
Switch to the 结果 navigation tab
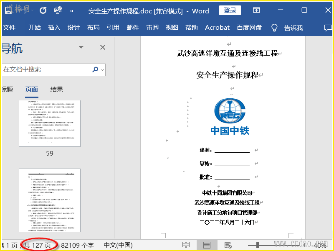coord(57,89)
